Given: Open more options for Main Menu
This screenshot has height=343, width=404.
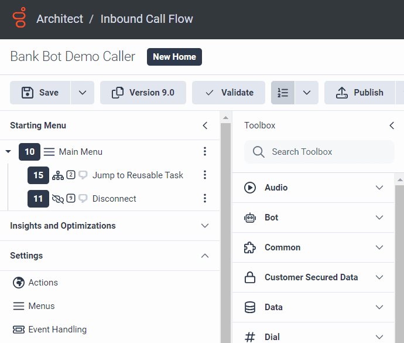Looking at the screenshot, I should (205, 152).
